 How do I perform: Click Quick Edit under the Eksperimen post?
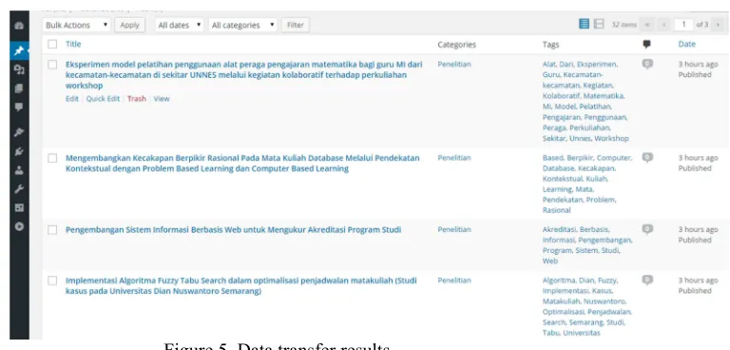pos(103,99)
